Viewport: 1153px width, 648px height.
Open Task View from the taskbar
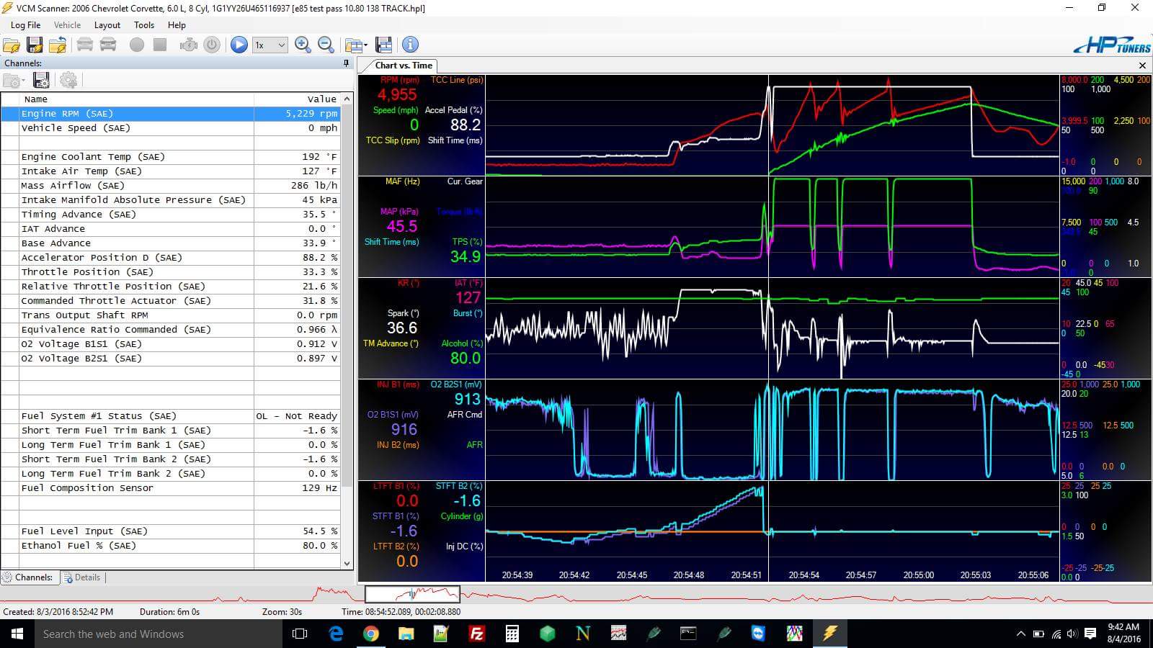[300, 634]
